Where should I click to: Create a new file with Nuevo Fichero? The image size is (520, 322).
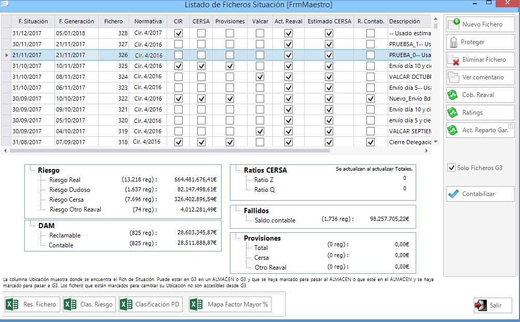[480, 24]
